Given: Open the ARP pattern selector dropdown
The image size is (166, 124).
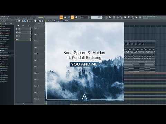Looking at the screenshot, I should point(96,17).
